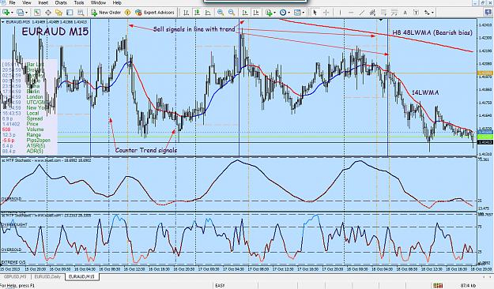Select the trendline drawing tool
The height and width of the screenshot is (289, 494).
[362, 13]
